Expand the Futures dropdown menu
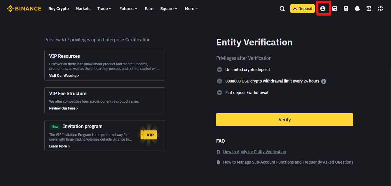 [x=128, y=9]
